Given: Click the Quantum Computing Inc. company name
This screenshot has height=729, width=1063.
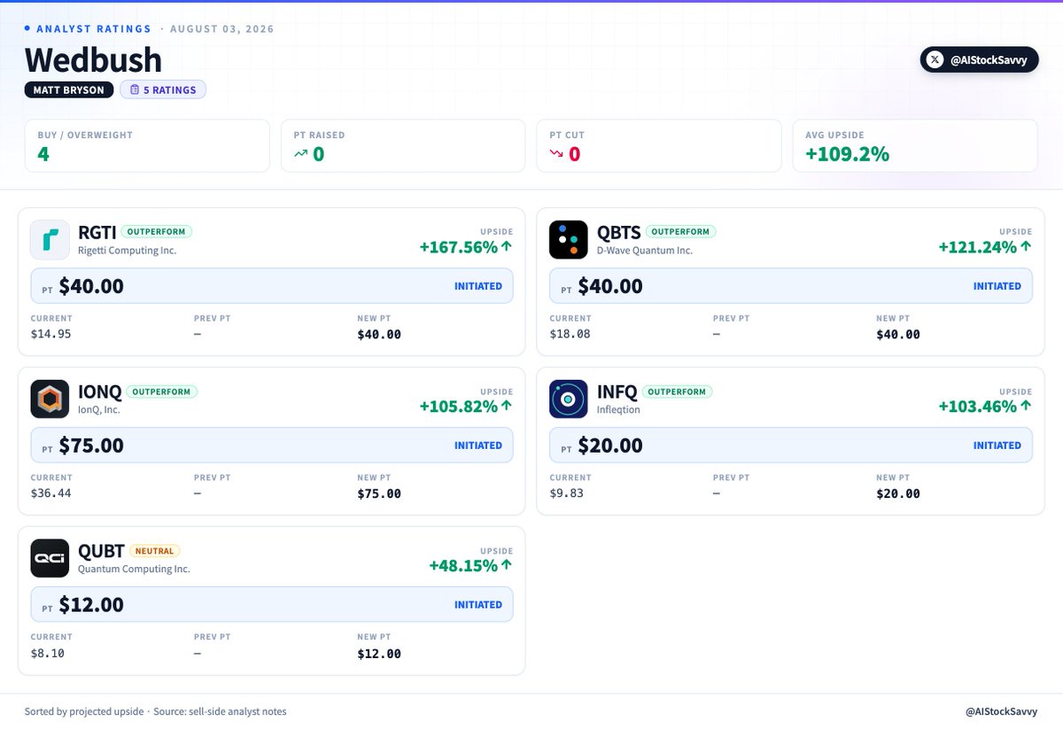Looking at the screenshot, I should coord(134,570).
